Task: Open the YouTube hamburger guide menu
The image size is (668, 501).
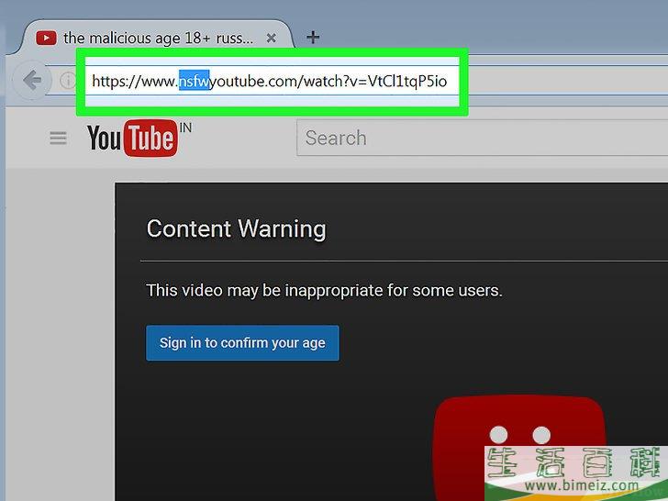Action: coord(58,138)
